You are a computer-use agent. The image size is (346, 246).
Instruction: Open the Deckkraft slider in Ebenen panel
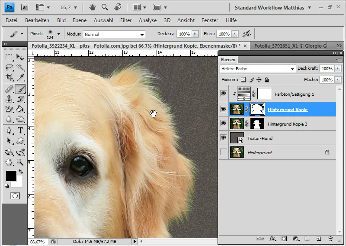(x=337, y=68)
